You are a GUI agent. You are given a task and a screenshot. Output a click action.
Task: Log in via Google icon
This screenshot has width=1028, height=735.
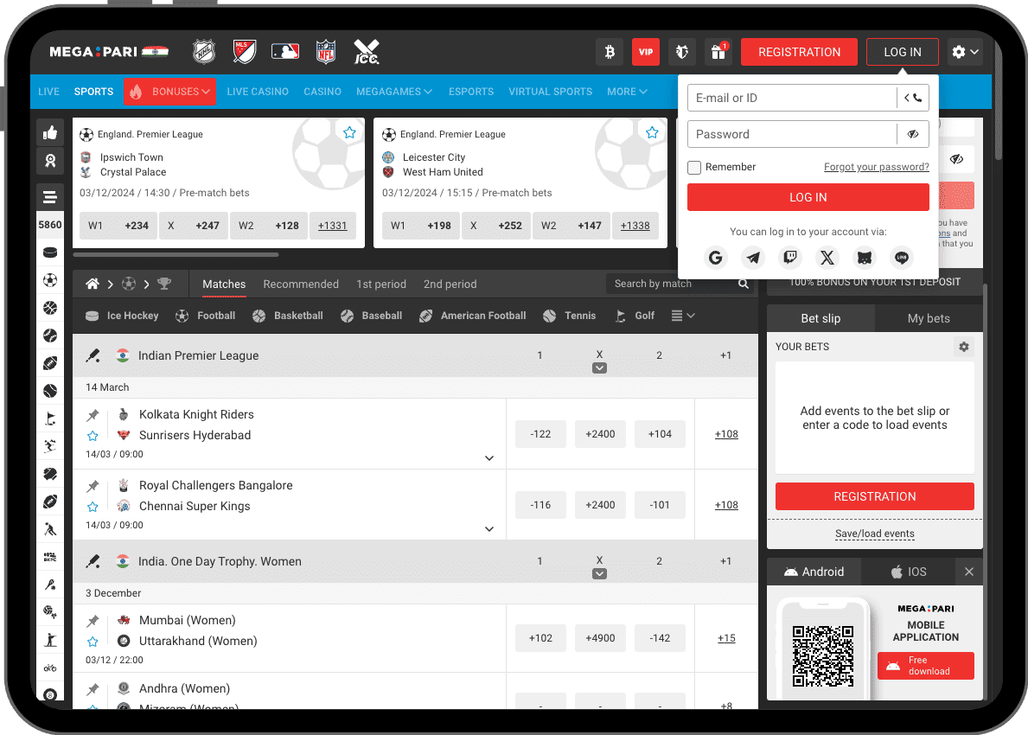[715, 258]
